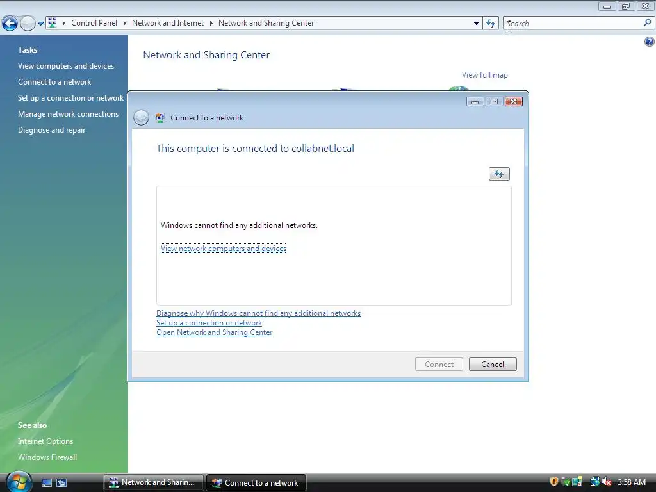The height and width of the screenshot is (492, 656).
Task: Click the Safely Remove Hardware tray icon
Action: [x=566, y=482]
